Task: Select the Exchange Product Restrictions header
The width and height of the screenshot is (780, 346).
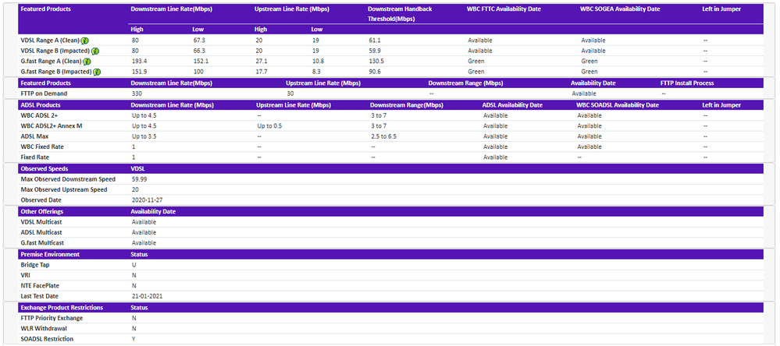Action: click(62, 308)
